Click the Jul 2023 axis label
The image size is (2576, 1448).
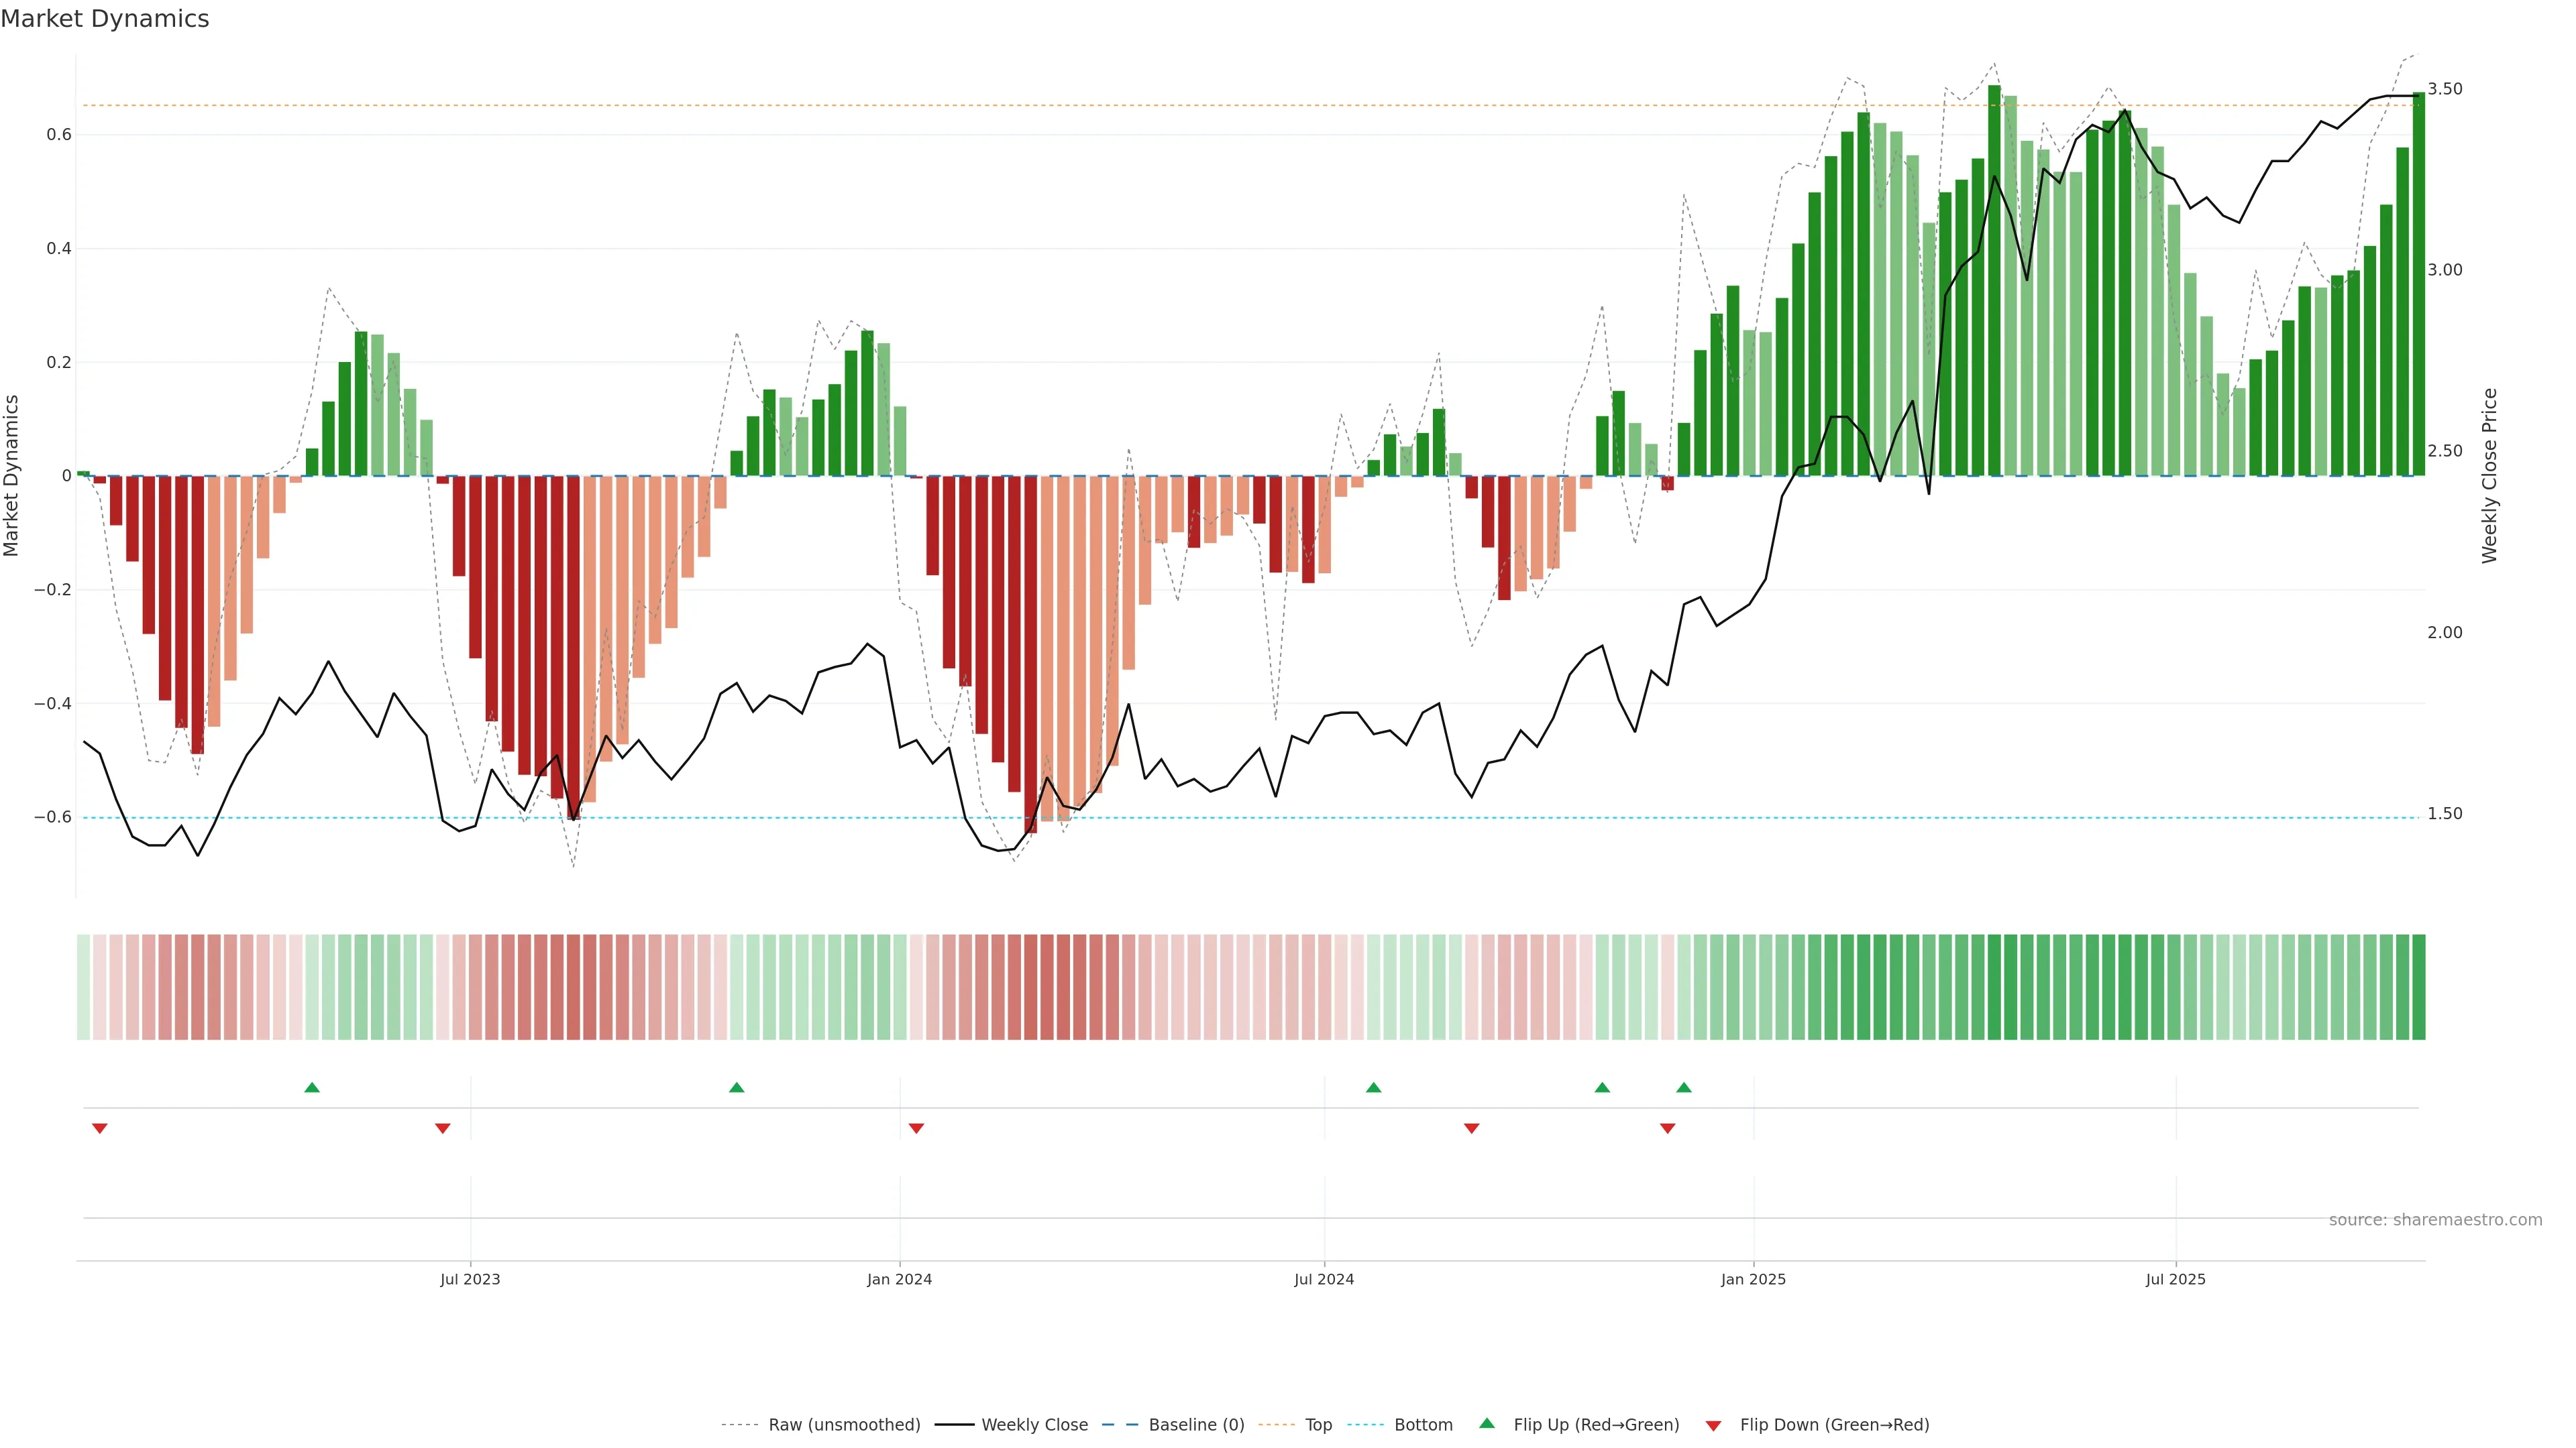[470, 1279]
